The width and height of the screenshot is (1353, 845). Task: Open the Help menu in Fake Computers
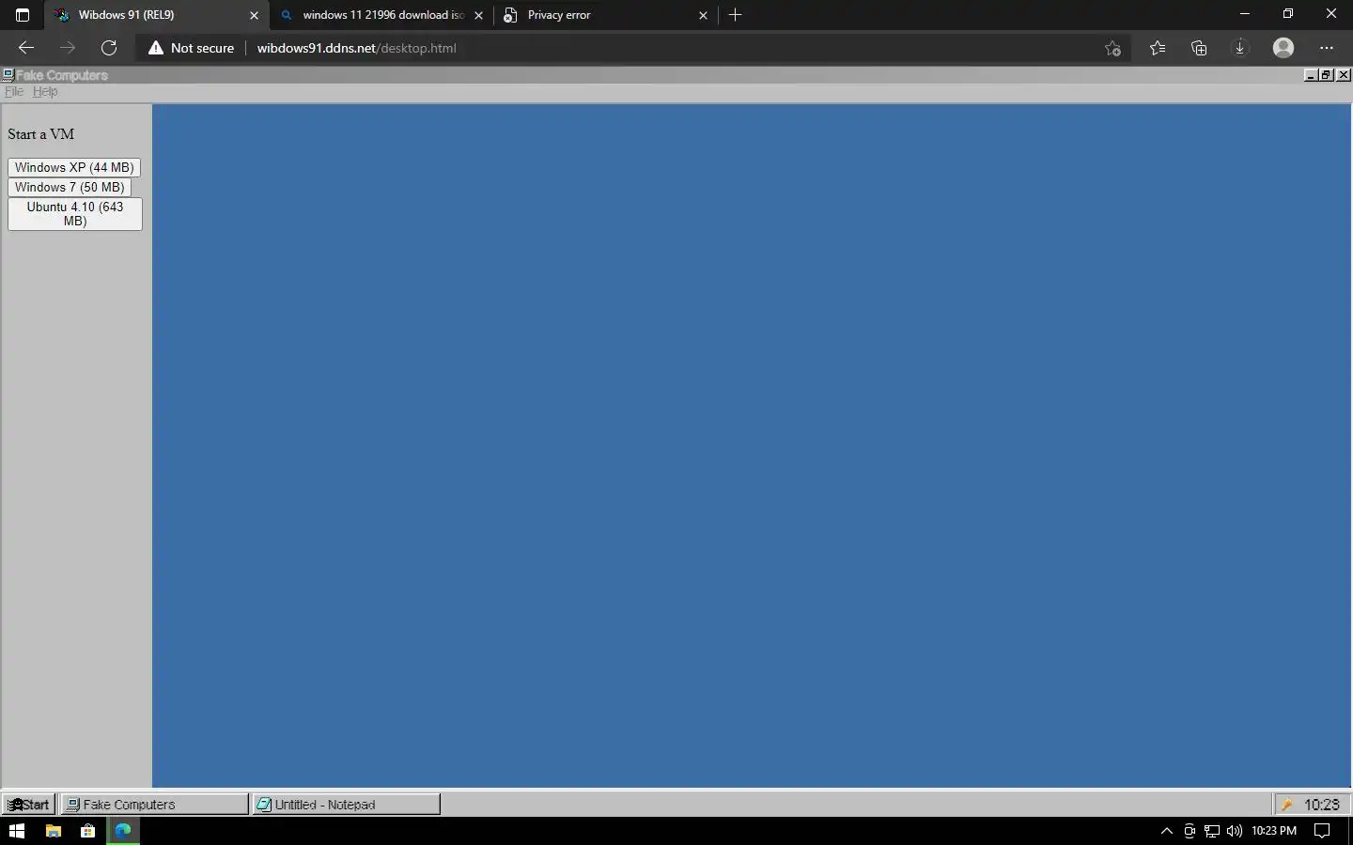pos(45,91)
